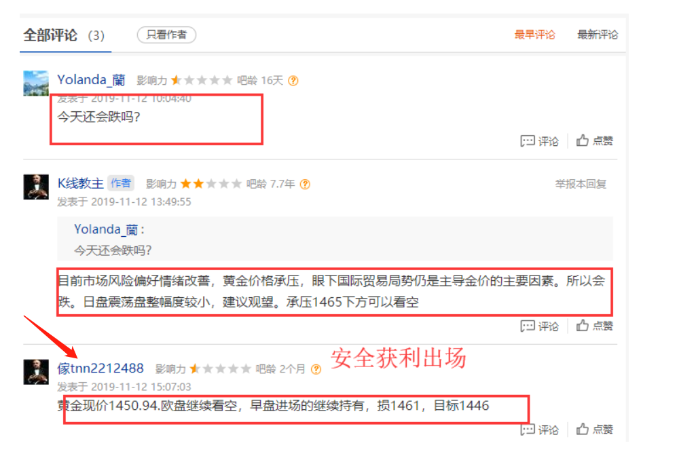The width and height of the screenshot is (679, 475).
Task: Open Yolanda_蘭's profile via username link
Action: pyautogui.click(x=92, y=80)
